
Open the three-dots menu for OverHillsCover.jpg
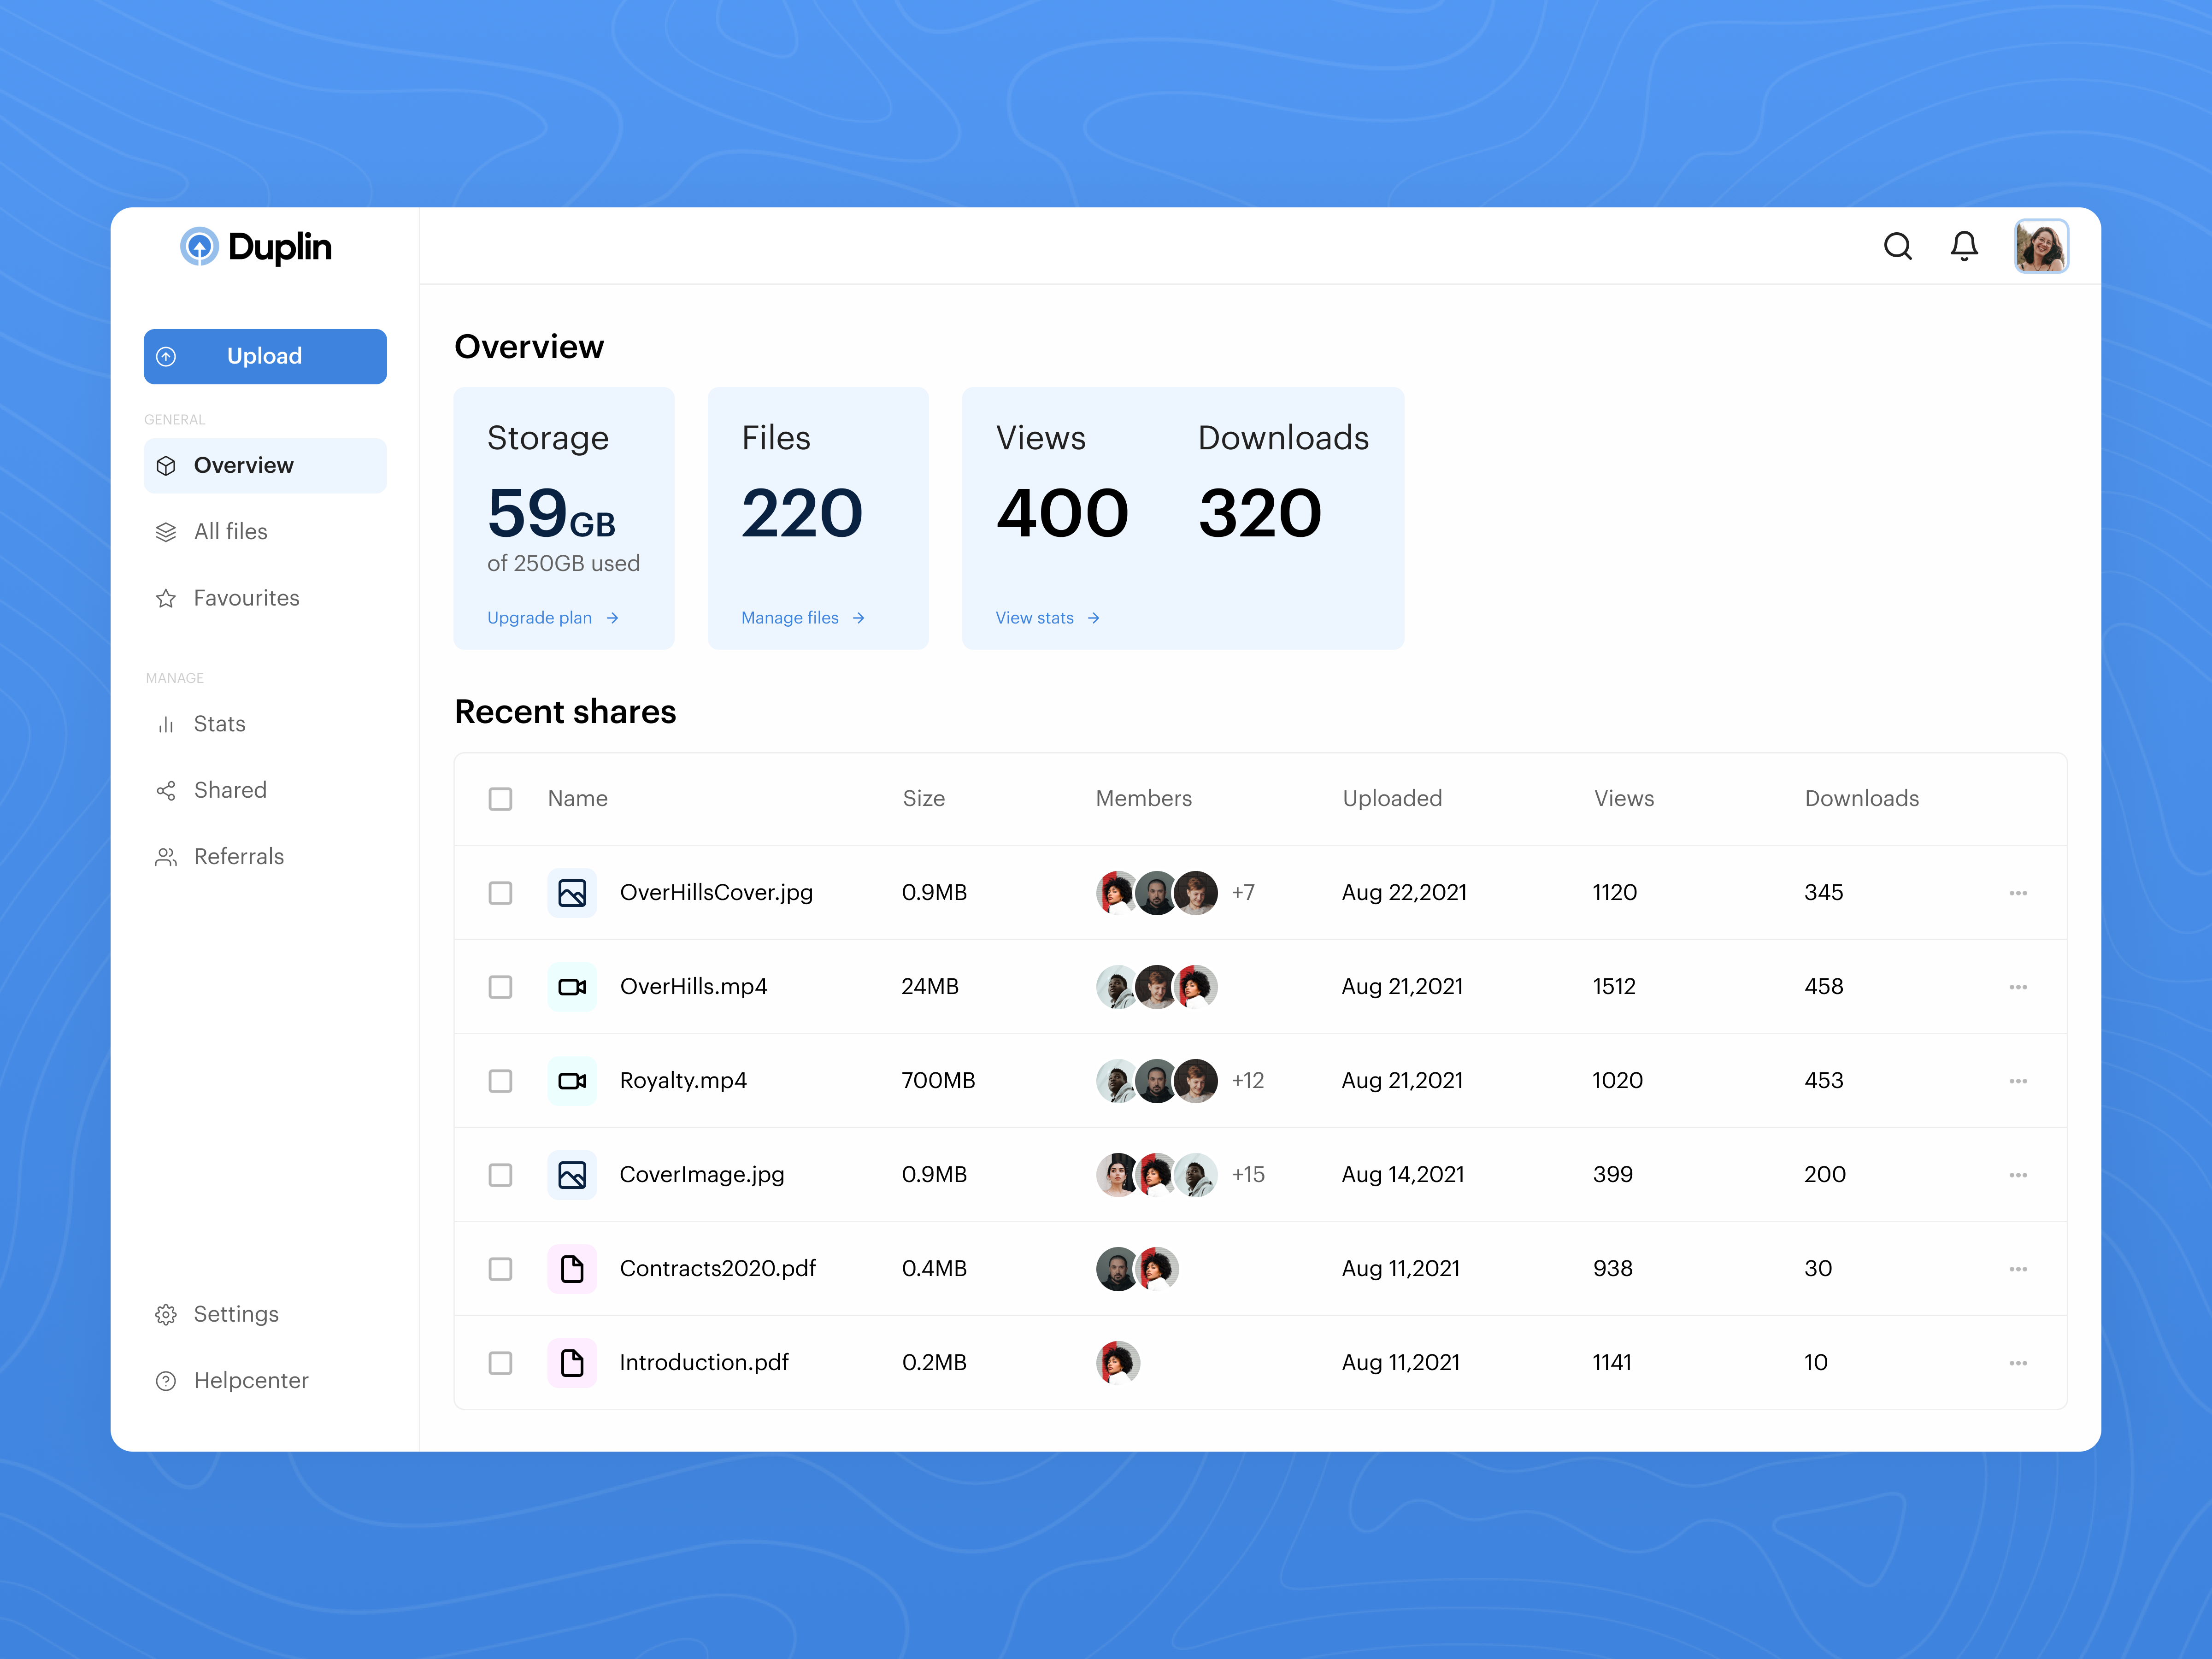pos(2017,893)
